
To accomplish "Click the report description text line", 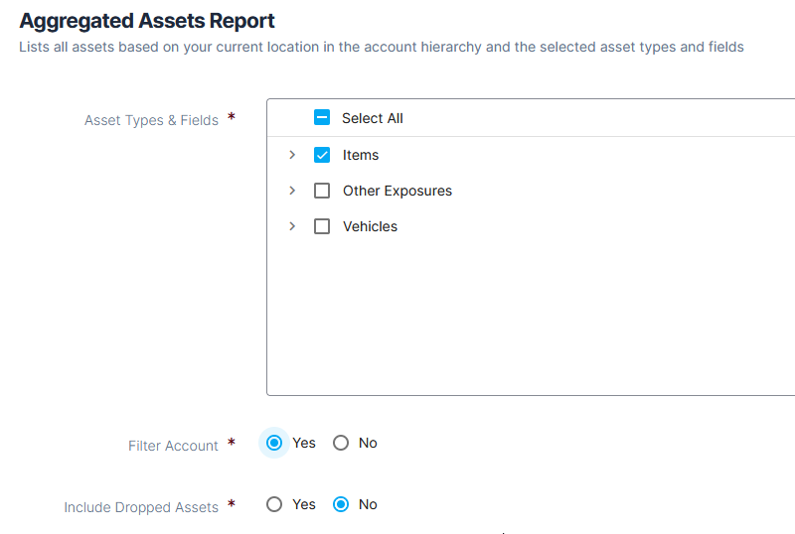I will tap(382, 47).
